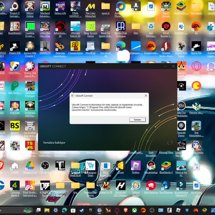Screen dimensions: 215x215
Task: Open Shadow Tactics Blades shortcut
Action: [166, 49]
